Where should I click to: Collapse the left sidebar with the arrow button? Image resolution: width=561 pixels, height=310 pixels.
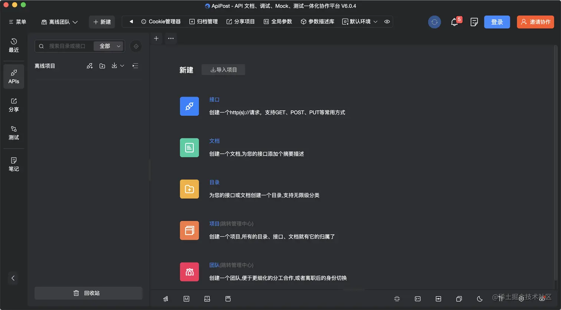click(13, 278)
